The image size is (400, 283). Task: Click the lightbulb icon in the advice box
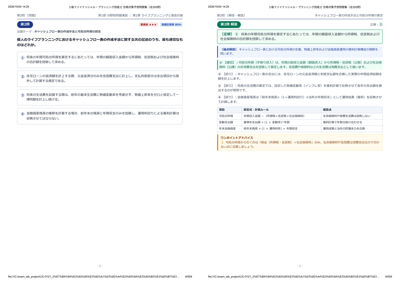222,142
